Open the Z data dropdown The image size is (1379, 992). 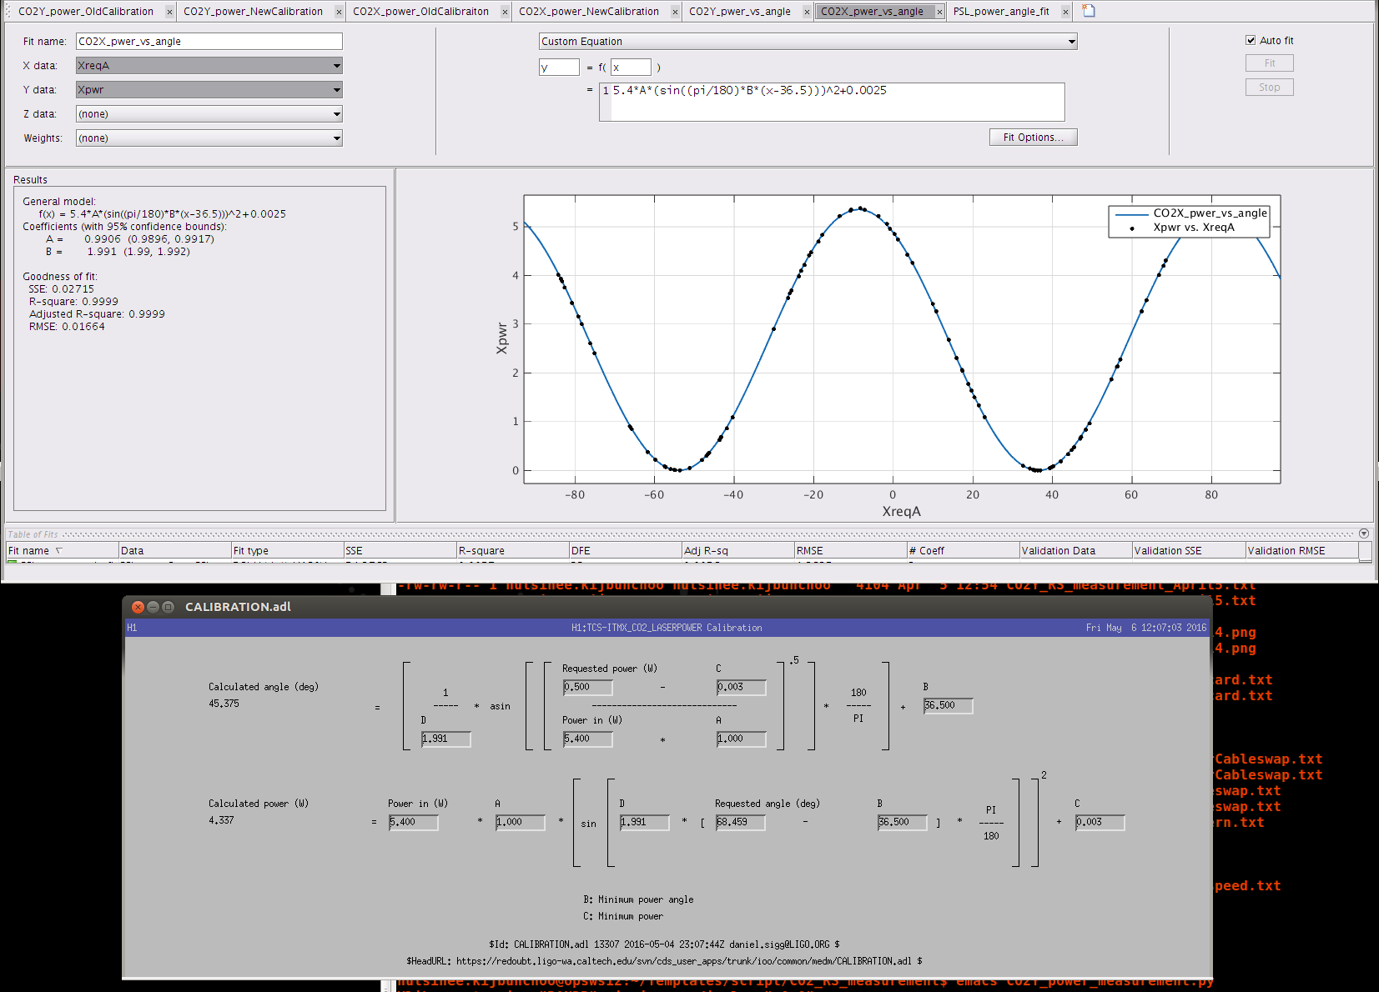click(x=209, y=113)
